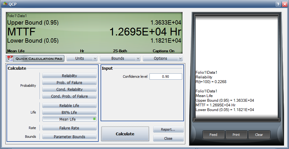Open the Bounds dropdown arrow
Image resolution: width=289 pixels, height=149 pixels.
(138, 58)
